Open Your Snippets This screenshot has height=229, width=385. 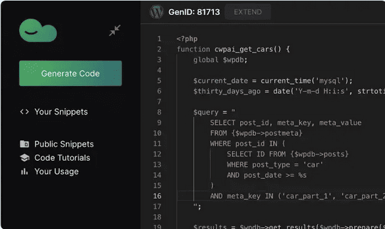pos(61,112)
